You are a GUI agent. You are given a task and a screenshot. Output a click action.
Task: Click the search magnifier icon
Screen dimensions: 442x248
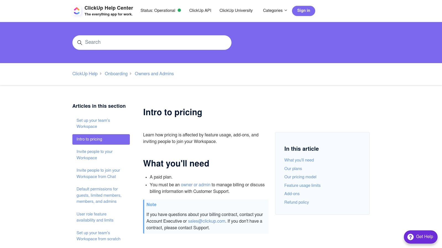pyautogui.click(x=80, y=43)
